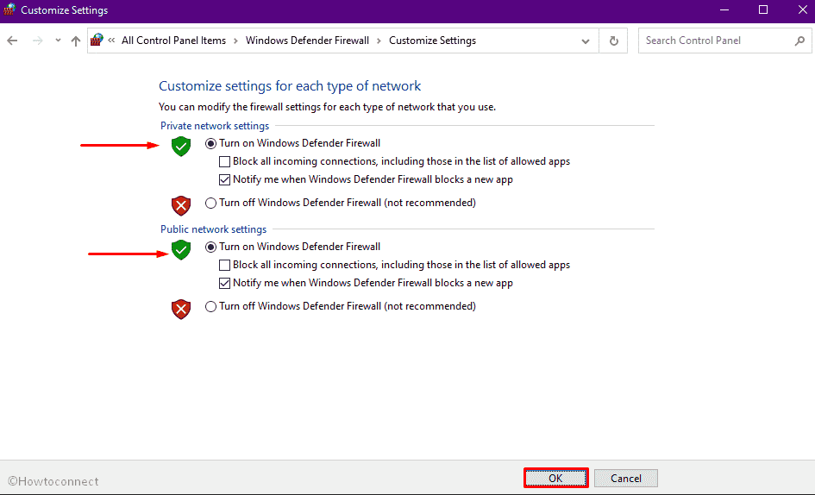Click the Public network settings heading
This screenshot has width=815, height=495.
point(213,229)
